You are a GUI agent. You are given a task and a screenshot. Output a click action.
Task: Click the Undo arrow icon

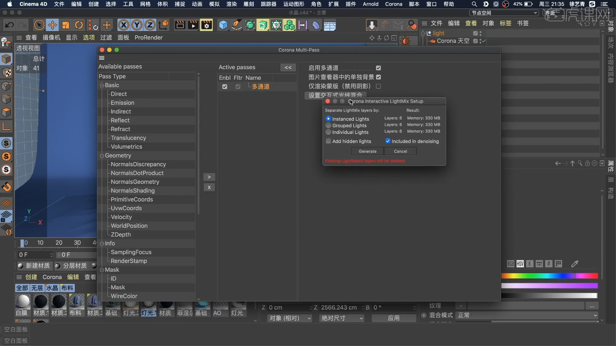click(x=9, y=25)
